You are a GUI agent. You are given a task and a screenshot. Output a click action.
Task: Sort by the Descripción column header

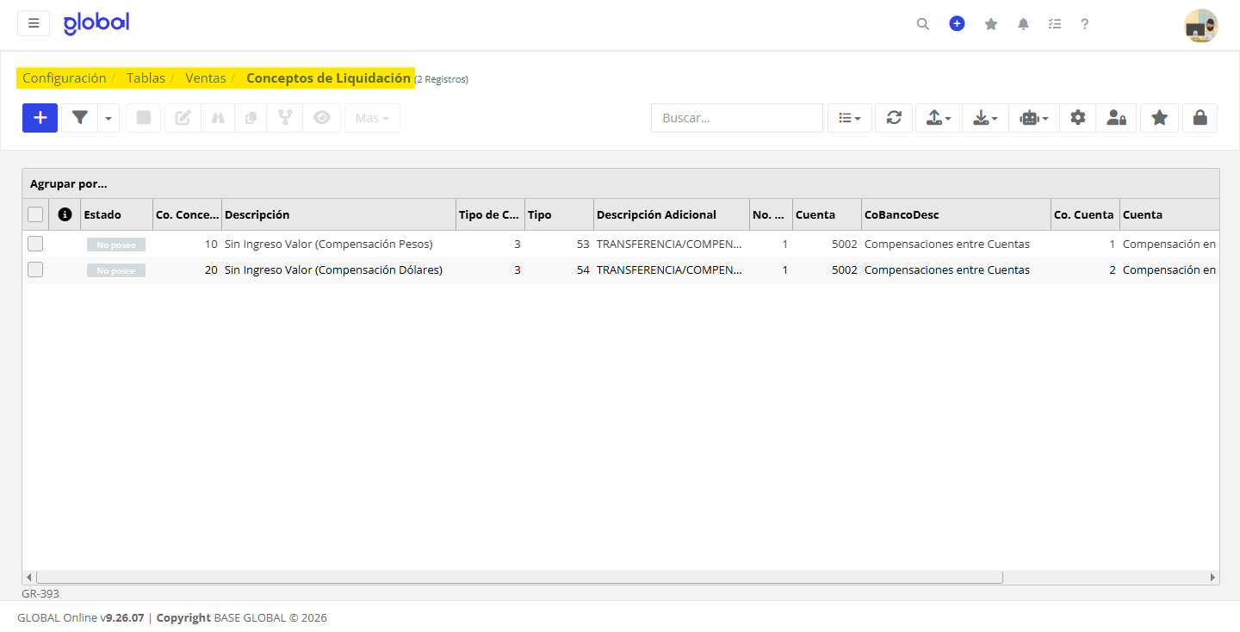click(257, 214)
